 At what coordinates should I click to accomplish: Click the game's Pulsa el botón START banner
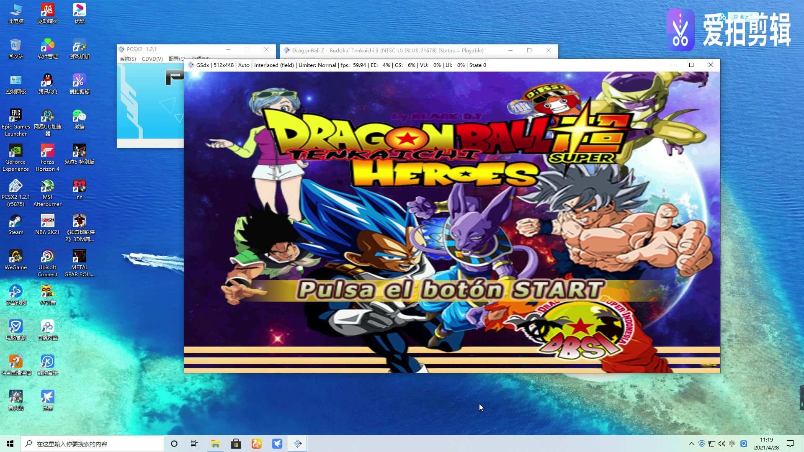point(451,290)
